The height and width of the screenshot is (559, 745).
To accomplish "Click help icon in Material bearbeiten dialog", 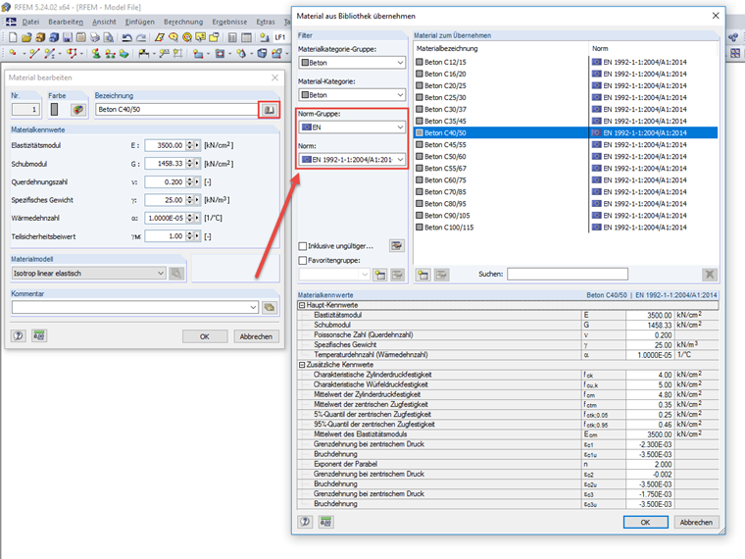I will pos(18,336).
